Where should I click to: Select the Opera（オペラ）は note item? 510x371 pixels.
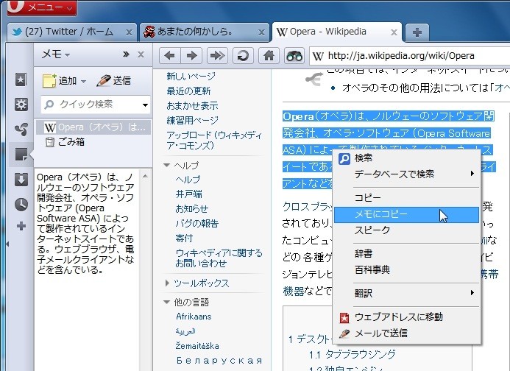(93, 127)
